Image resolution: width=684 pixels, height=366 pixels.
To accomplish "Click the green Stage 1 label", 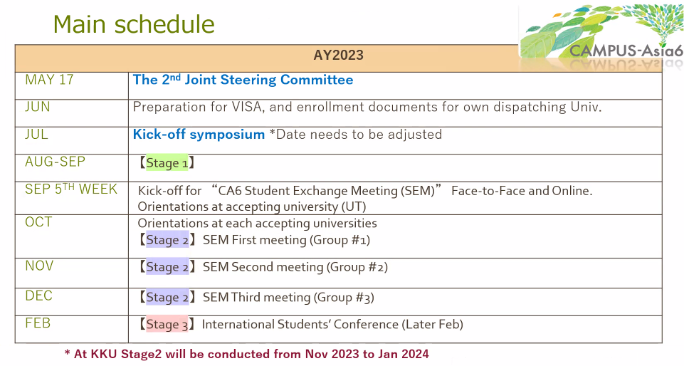I will coord(167,163).
